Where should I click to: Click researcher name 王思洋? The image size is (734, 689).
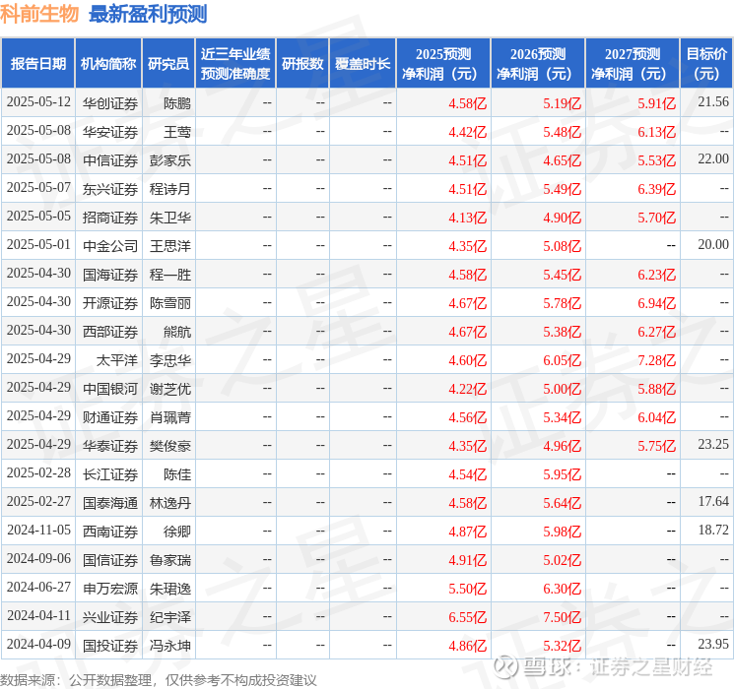[170, 245]
